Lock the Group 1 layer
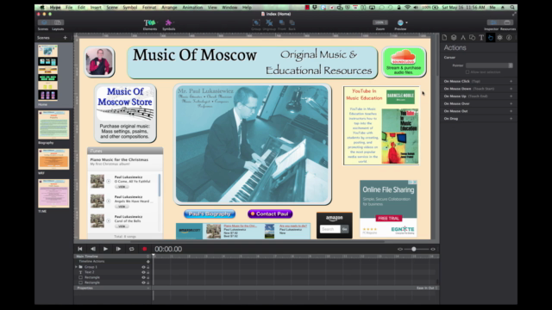Image resolution: width=552 pixels, height=310 pixels. (x=147, y=267)
